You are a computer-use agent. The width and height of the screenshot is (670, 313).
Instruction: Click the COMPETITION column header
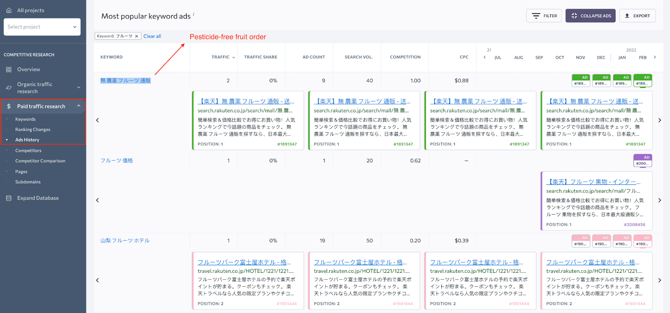[x=405, y=57]
